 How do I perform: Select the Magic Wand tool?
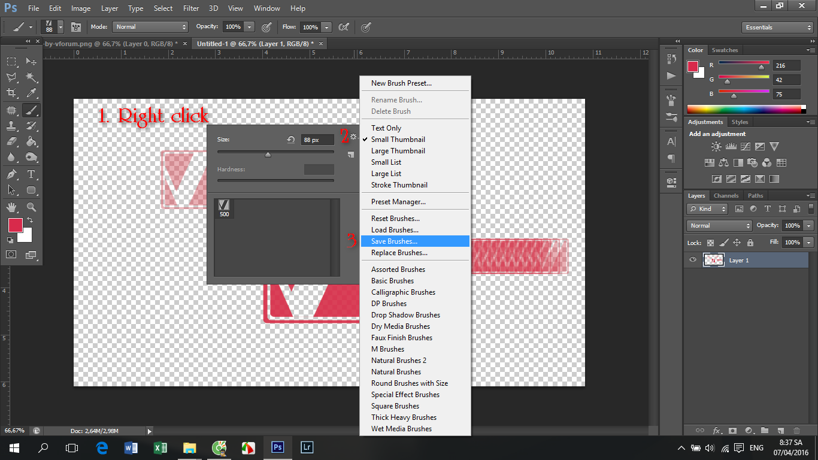tap(31, 77)
